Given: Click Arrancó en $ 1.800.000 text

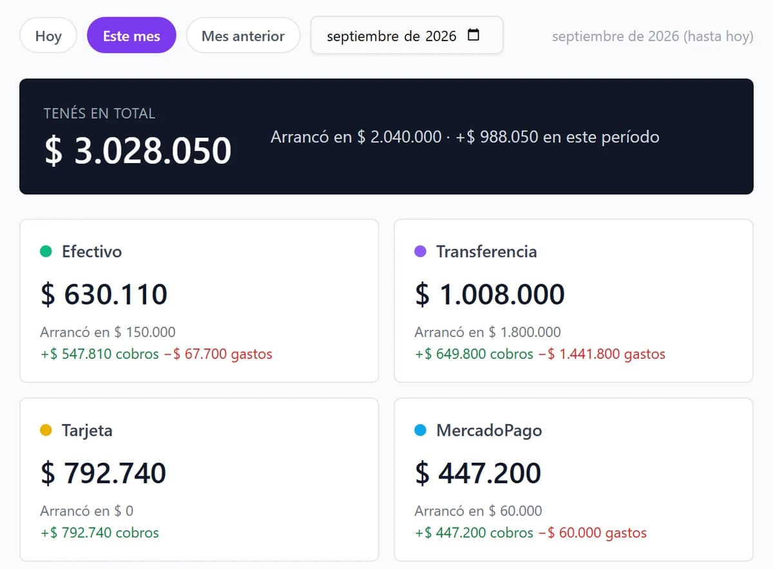Looking at the screenshot, I should [x=488, y=332].
